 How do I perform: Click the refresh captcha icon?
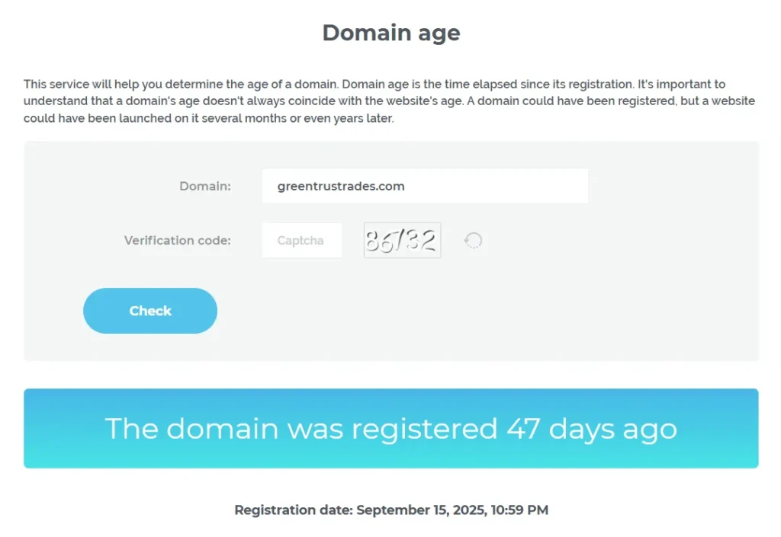(x=474, y=241)
